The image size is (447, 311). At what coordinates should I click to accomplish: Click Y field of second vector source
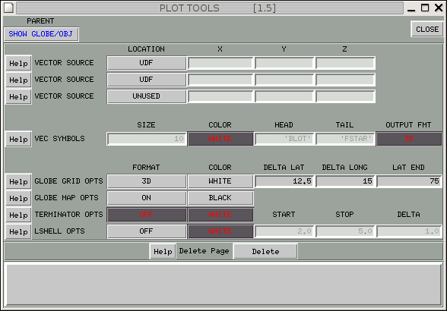point(284,80)
